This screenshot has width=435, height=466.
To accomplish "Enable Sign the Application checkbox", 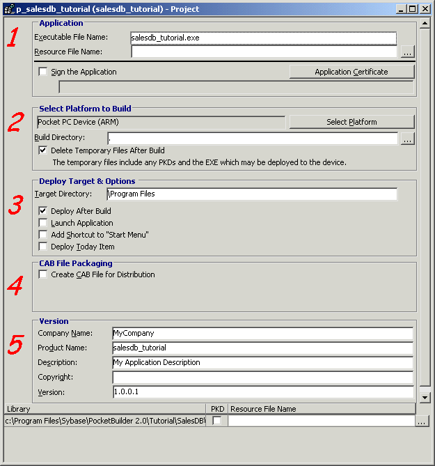I will click(x=42, y=72).
